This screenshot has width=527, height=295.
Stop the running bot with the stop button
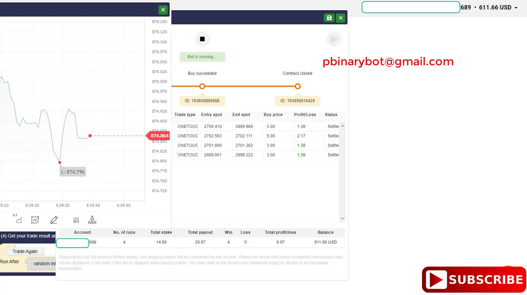click(x=202, y=39)
